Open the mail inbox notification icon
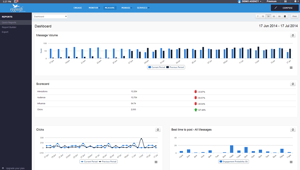Viewport: 300px width, 170px height. pyautogui.click(x=16, y=1)
